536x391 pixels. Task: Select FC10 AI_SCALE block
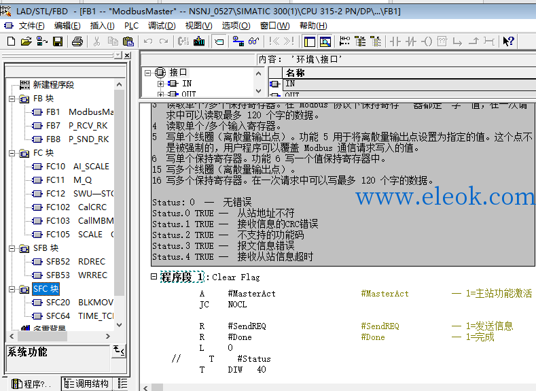(x=71, y=167)
